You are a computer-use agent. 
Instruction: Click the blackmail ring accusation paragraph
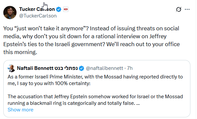(95, 100)
